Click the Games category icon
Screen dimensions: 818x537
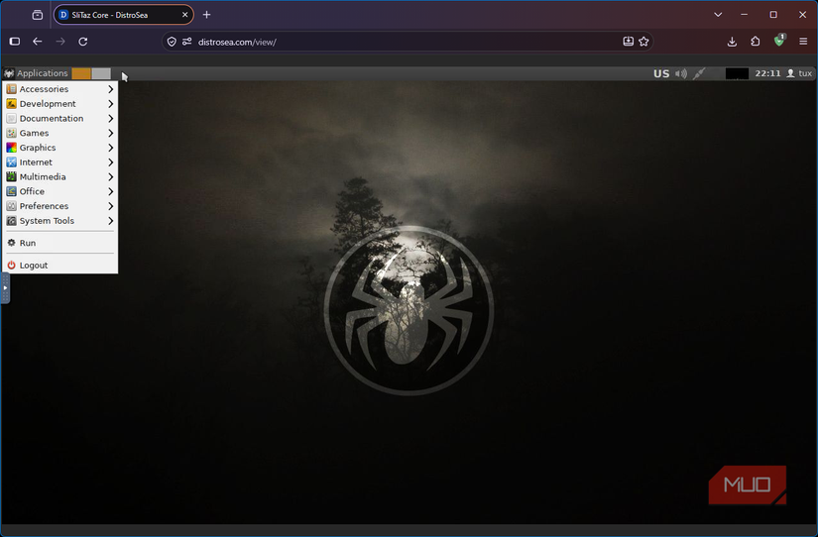tap(12, 133)
